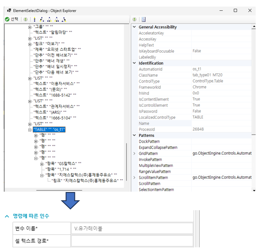The height and width of the screenshot is (251, 261).
Task: Select the "텍스트" "1688-5142" item
Action: pos(55,95)
